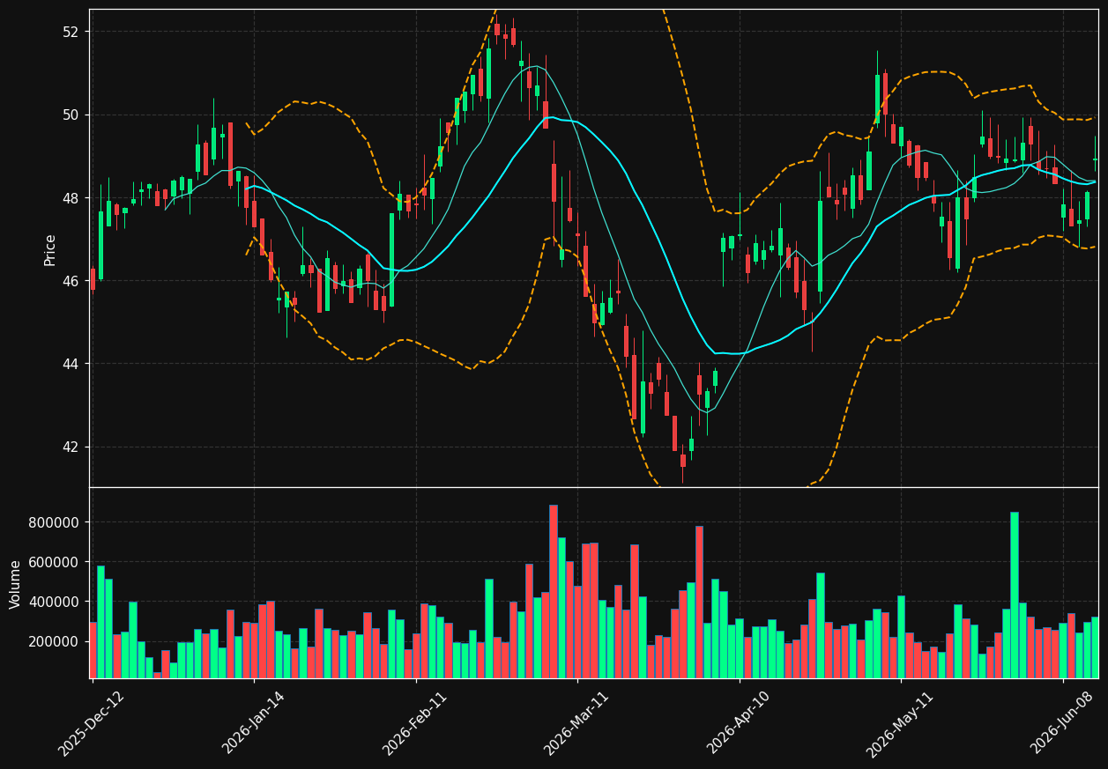This screenshot has height=769, width=1108.
Task: Select the 46 price tick label
Action: coord(71,281)
